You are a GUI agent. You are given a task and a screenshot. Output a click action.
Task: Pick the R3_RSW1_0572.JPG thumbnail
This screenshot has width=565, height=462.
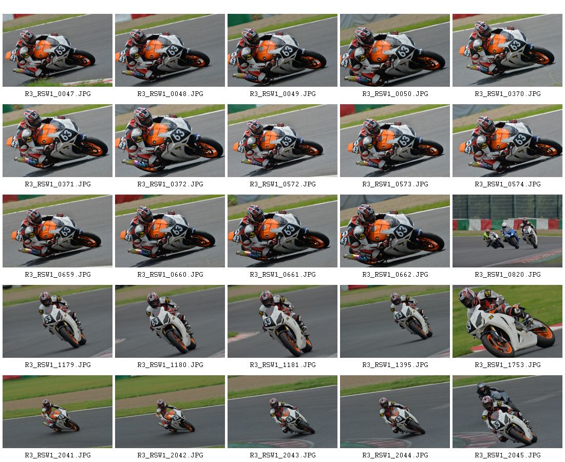[282, 141]
